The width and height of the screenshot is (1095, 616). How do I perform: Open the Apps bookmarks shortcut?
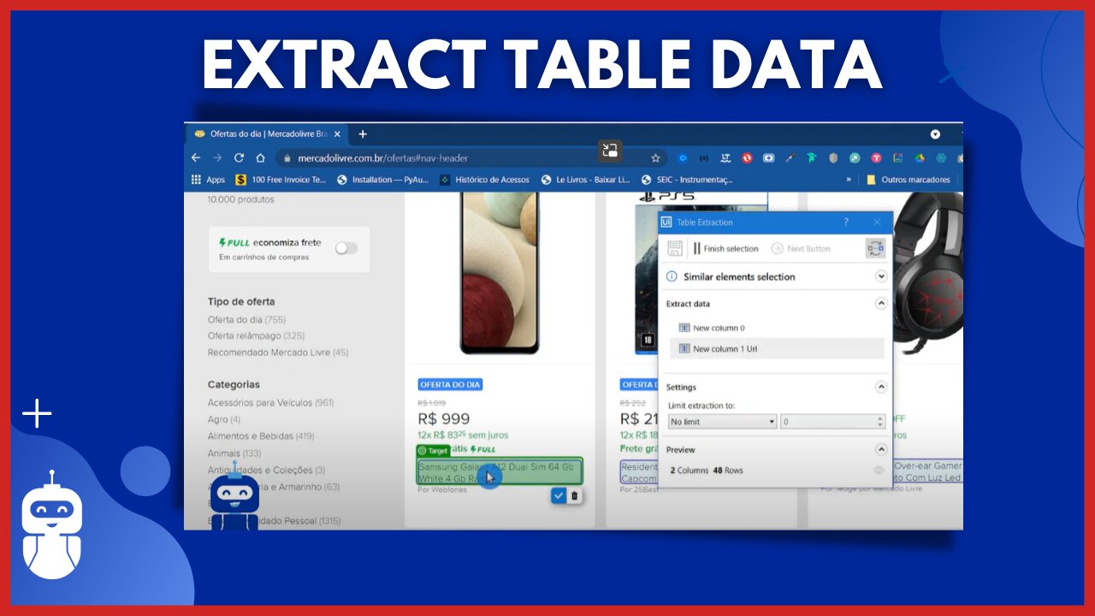(208, 180)
